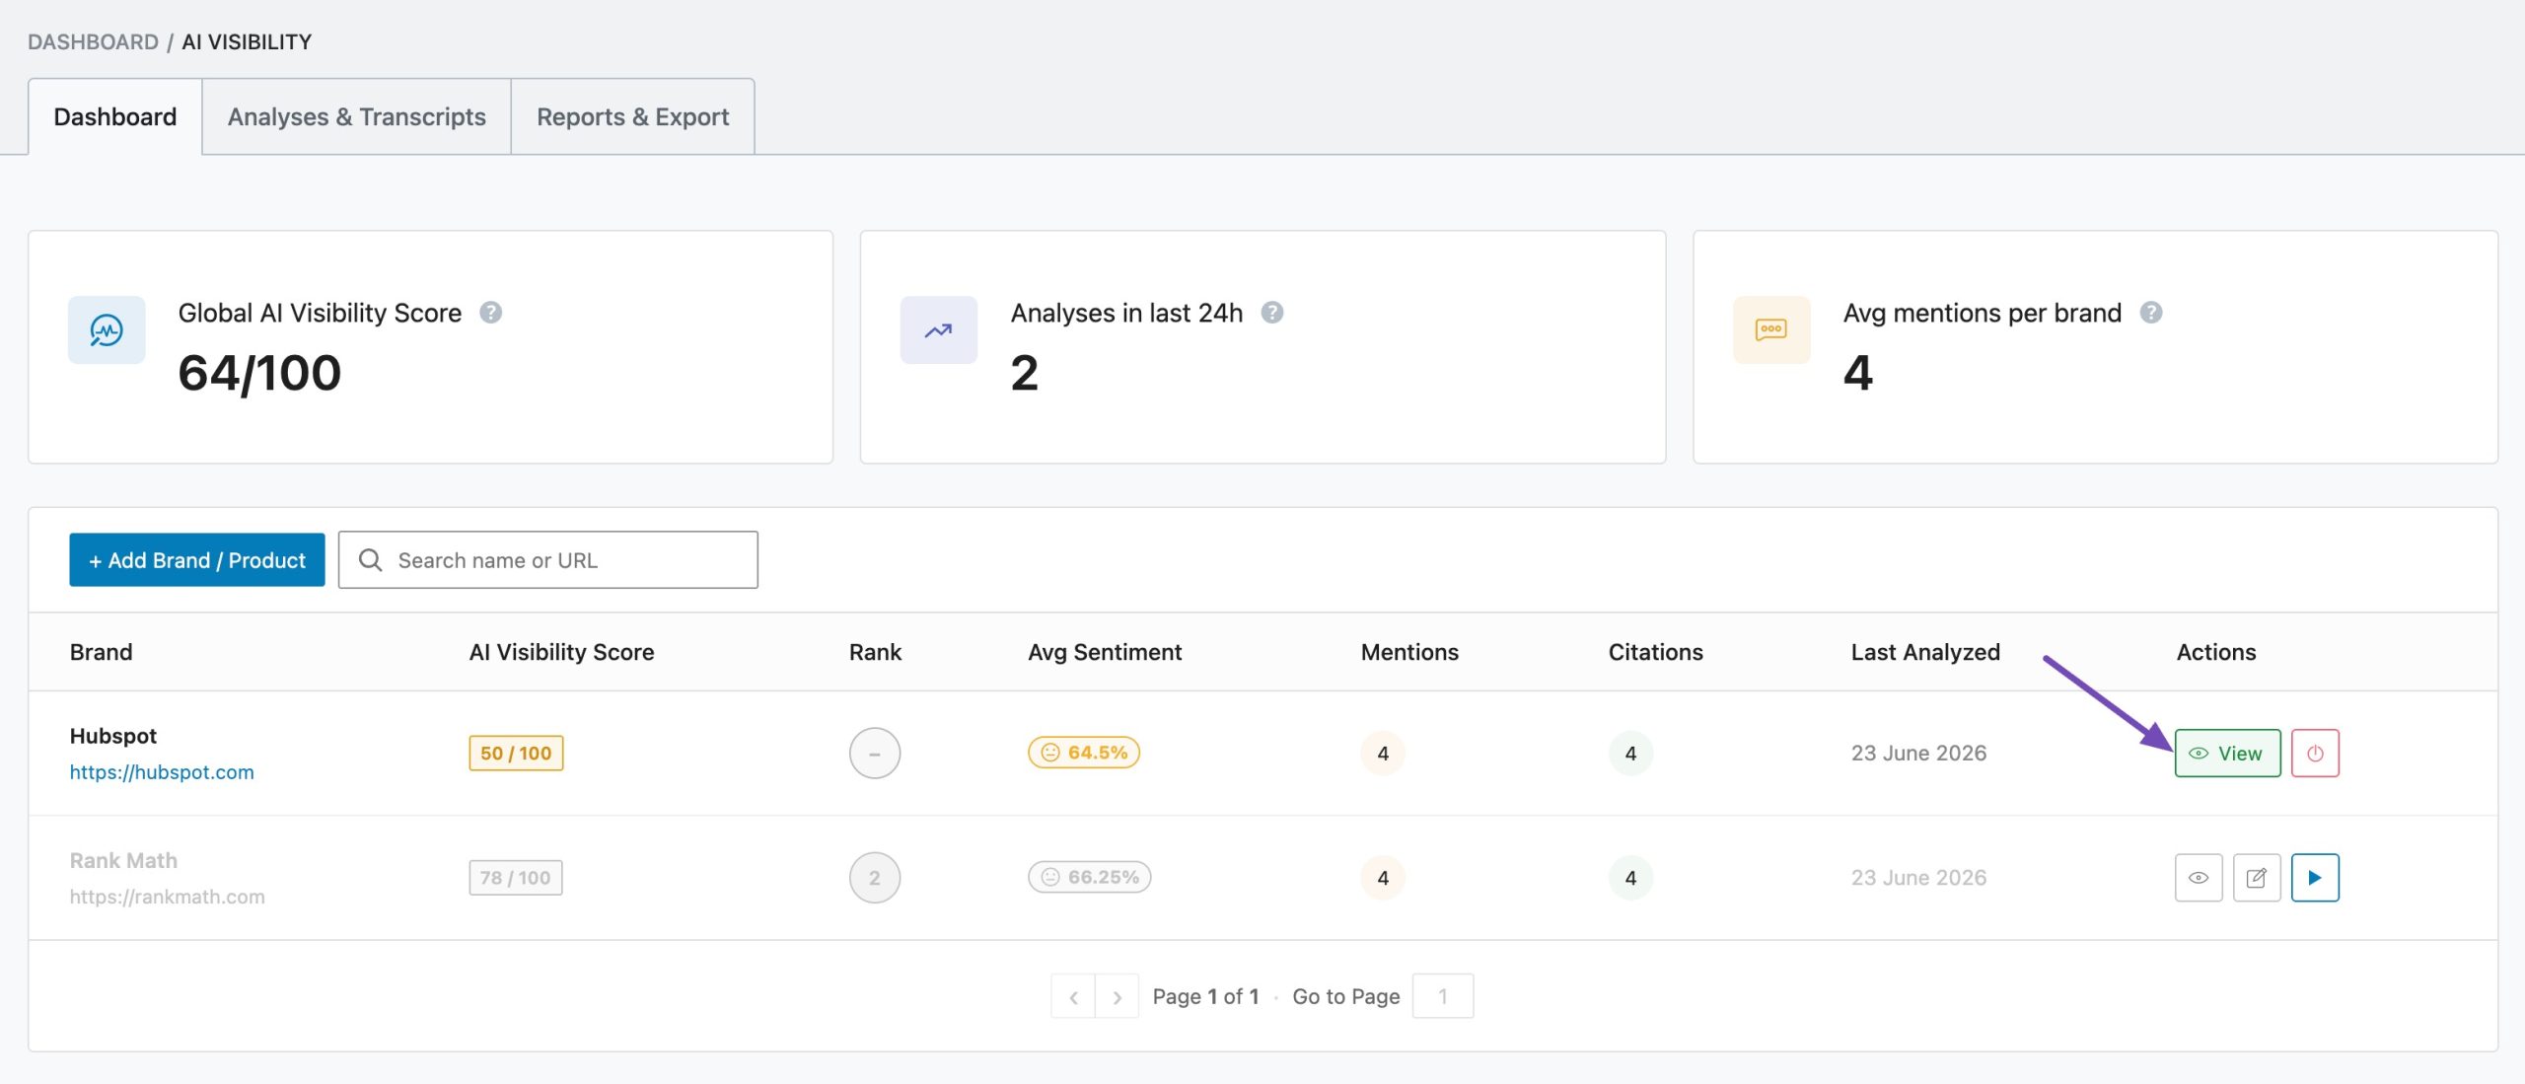Screen dimensions: 2525x1084
Task: Click the Brand column header
Action: click(101, 652)
